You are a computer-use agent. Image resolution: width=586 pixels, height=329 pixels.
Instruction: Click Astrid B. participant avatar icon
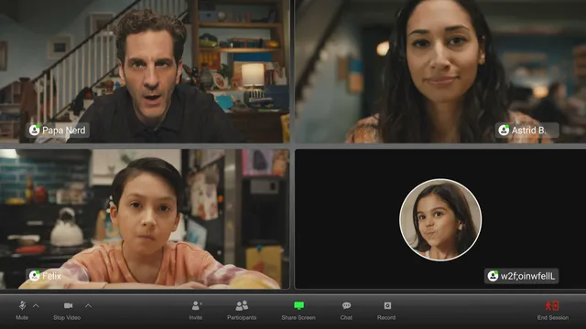pyautogui.click(x=504, y=130)
